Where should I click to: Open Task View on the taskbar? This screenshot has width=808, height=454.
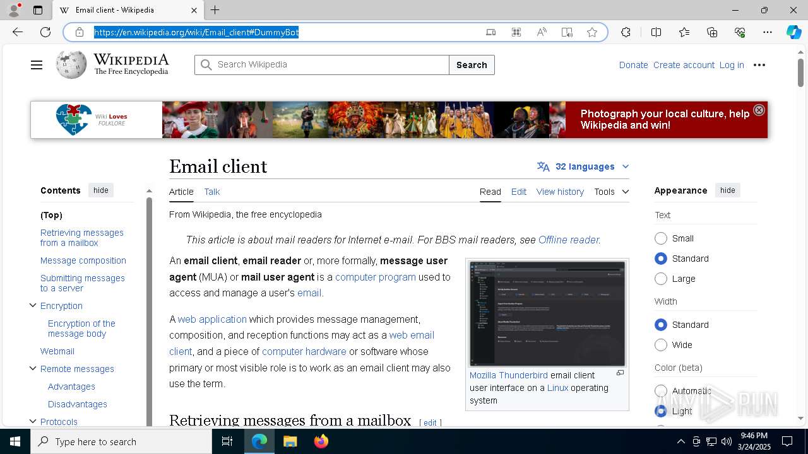pos(227,441)
